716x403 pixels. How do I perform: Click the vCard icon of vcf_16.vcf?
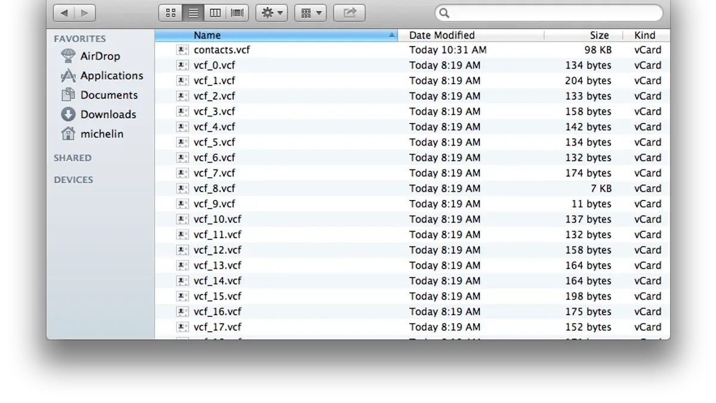click(x=183, y=312)
